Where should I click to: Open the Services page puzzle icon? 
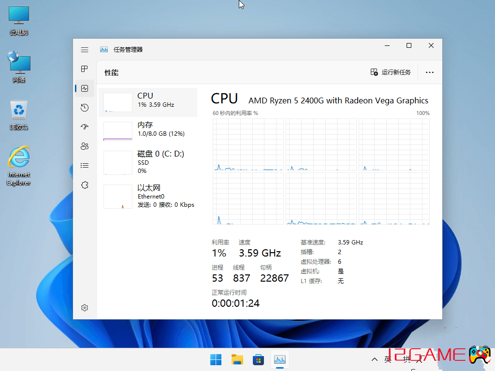click(x=84, y=185)
